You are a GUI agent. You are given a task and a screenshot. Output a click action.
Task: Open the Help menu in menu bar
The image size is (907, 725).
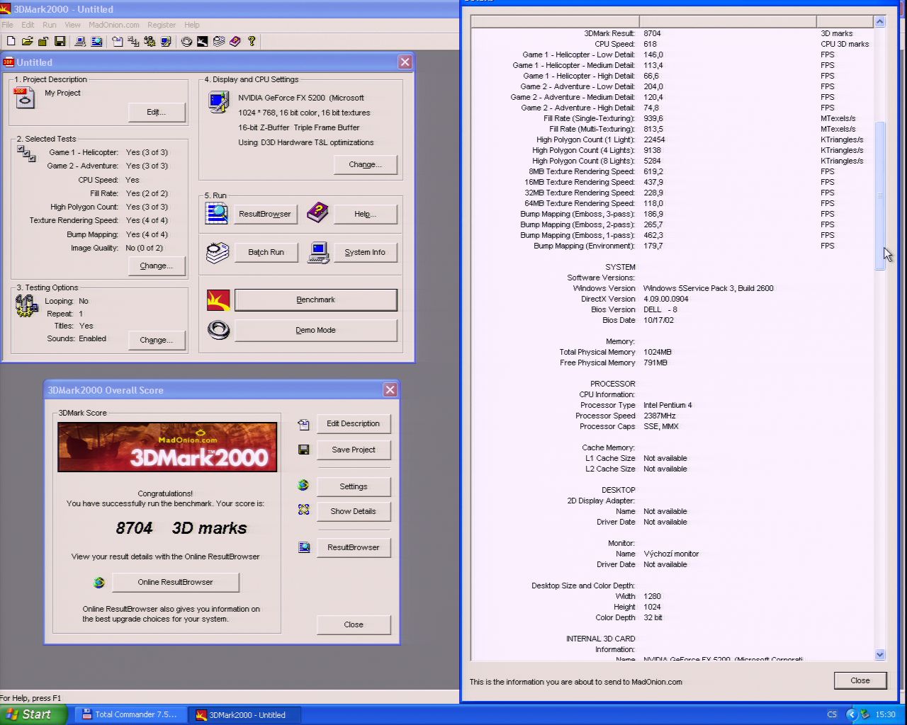[192, 25]
